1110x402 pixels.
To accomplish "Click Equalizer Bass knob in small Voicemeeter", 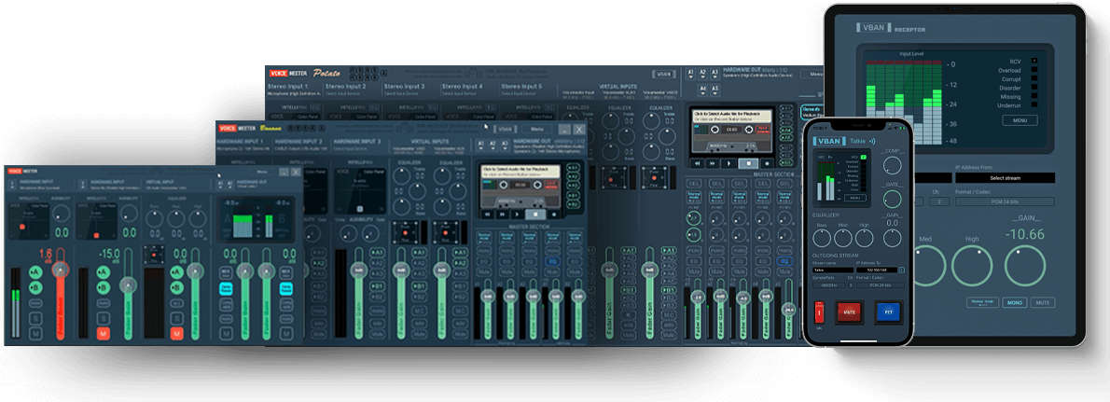I will (x=154, y=218).
